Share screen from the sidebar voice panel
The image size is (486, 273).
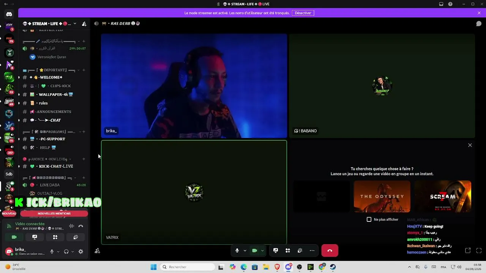tap(35, 237)
